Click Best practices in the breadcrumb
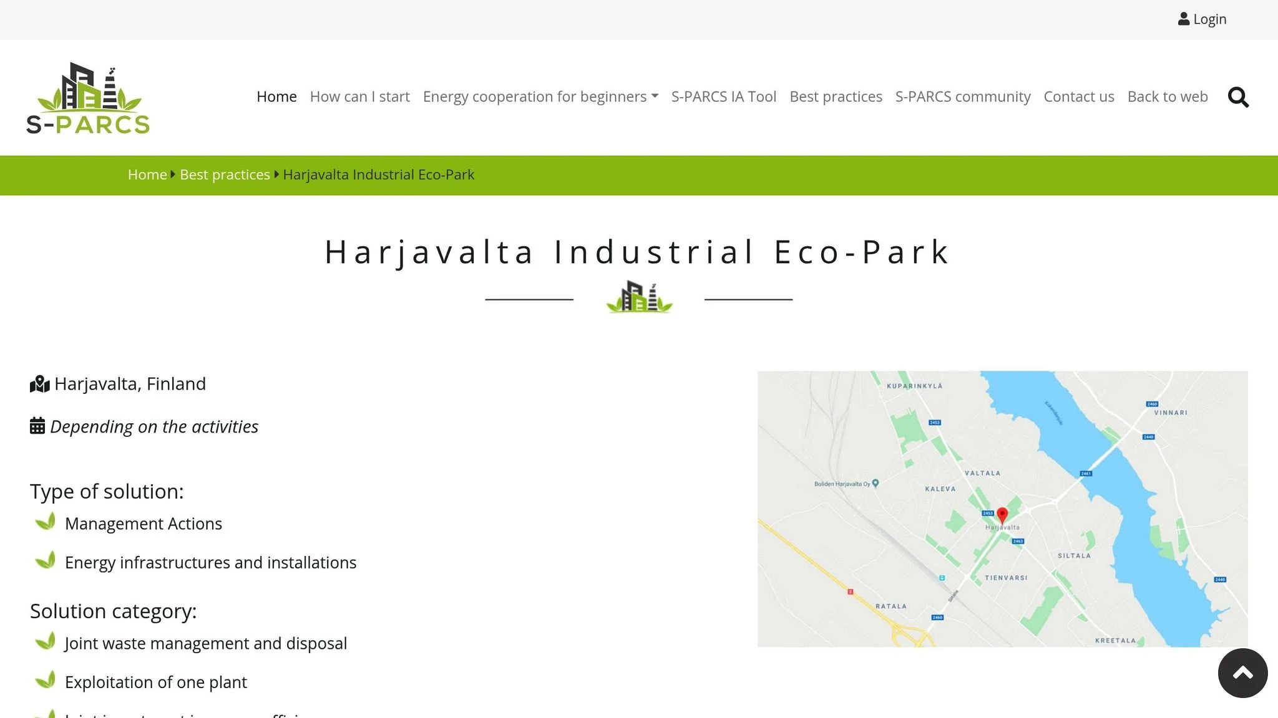This screenshot has height=718, width=1278. coord(225,175)
